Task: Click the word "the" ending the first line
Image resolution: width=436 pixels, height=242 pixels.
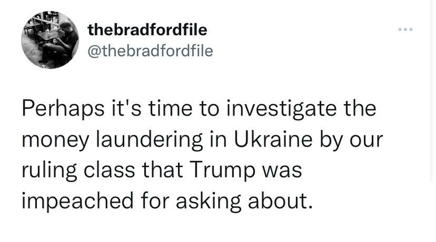Action: [357, 111]
